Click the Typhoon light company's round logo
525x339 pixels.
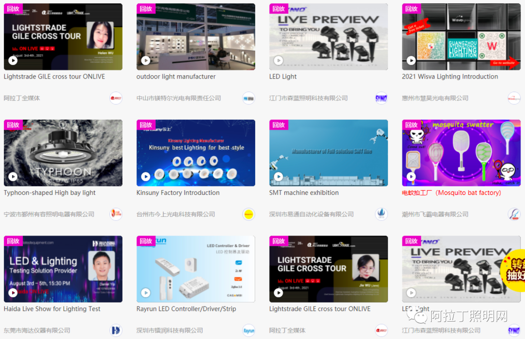tap(116, 214)
